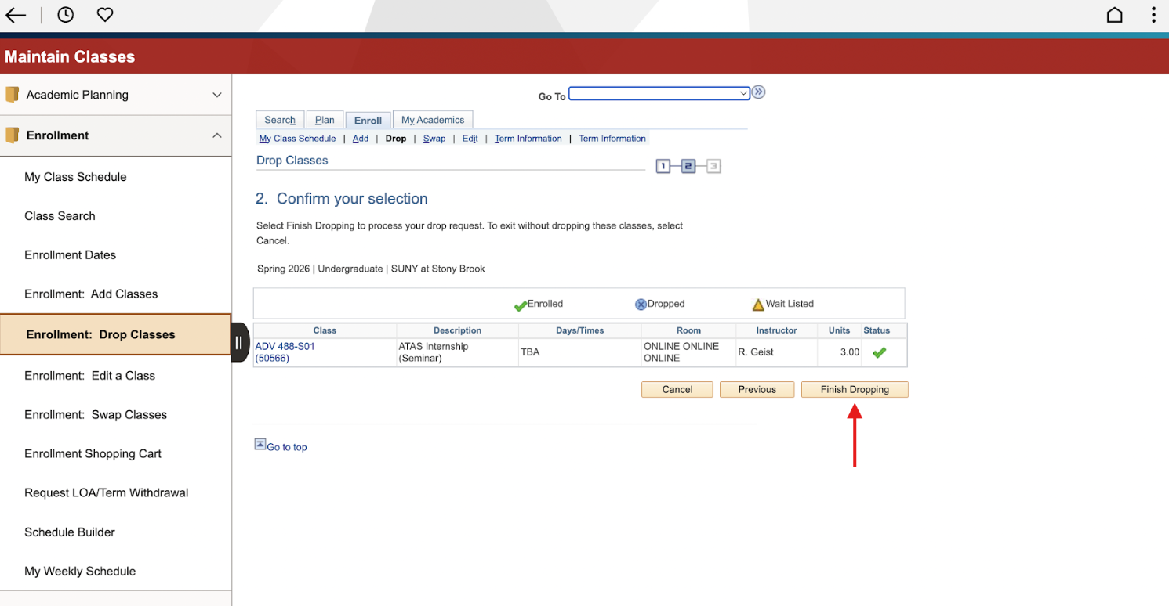The width and height of the screenshot is (1169, 606).
Task: Go back using the back arrow icon
Action: coord(16,15)
